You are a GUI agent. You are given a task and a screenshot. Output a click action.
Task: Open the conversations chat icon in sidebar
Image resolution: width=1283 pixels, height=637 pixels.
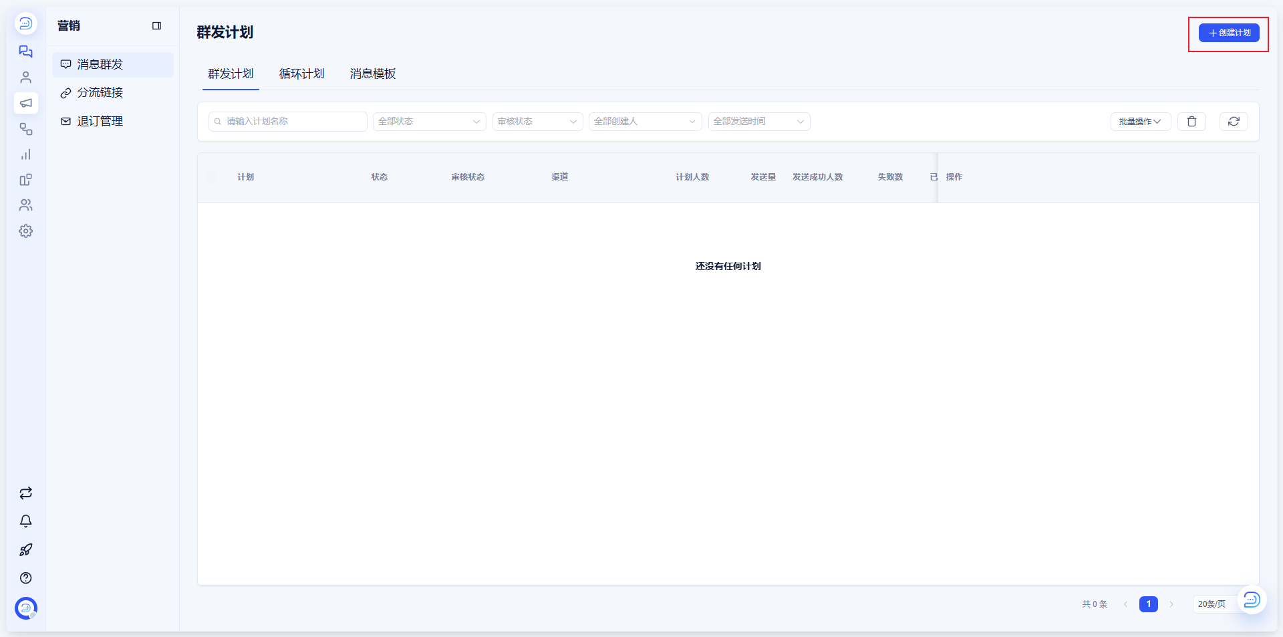(x=26, y=51)
